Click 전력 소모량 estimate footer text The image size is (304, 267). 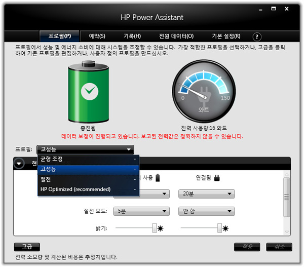(66, 257)
